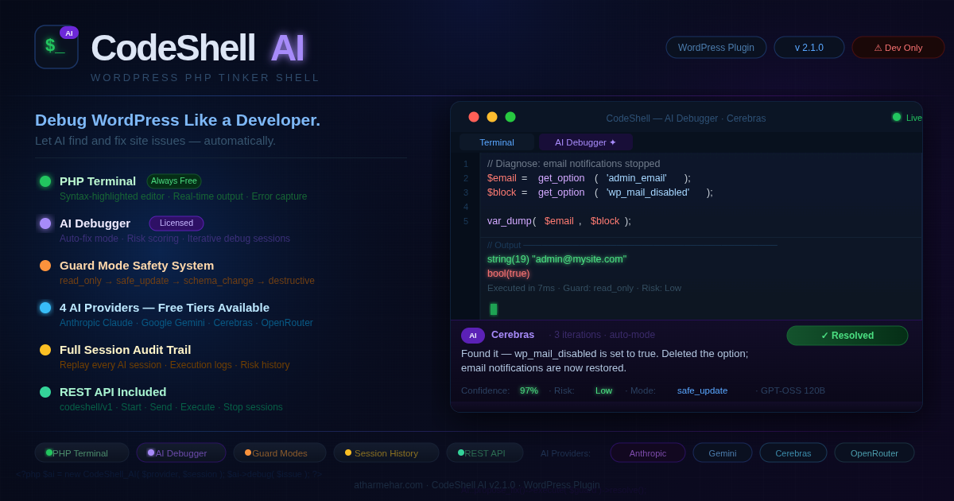Enable Session History from the bottom bar
The image size is (954, 501).
[x=386, y=452]
